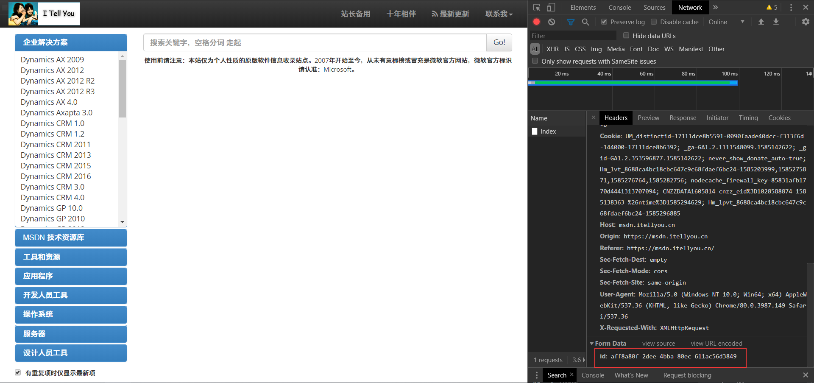This screenshot has height=383, width=814.
Task: Open the Request blocking drawer tab
Action: click(687, 375)
